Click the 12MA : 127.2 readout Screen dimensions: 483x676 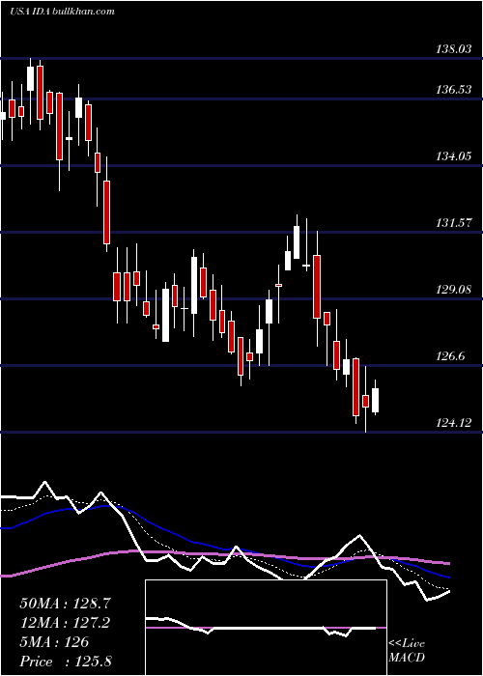point(65,623)
